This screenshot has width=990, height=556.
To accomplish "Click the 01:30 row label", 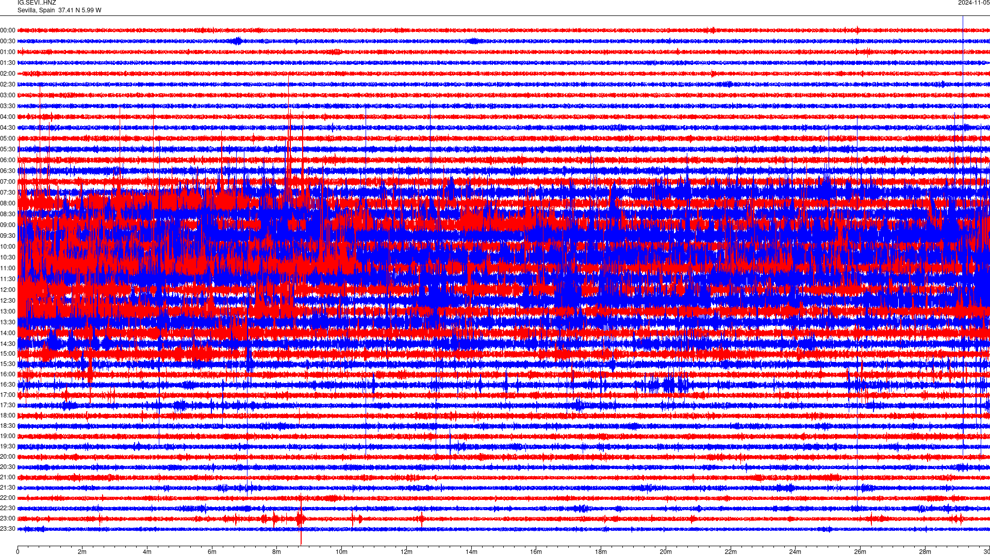I will pyautogui.click(x=8, y=63).
